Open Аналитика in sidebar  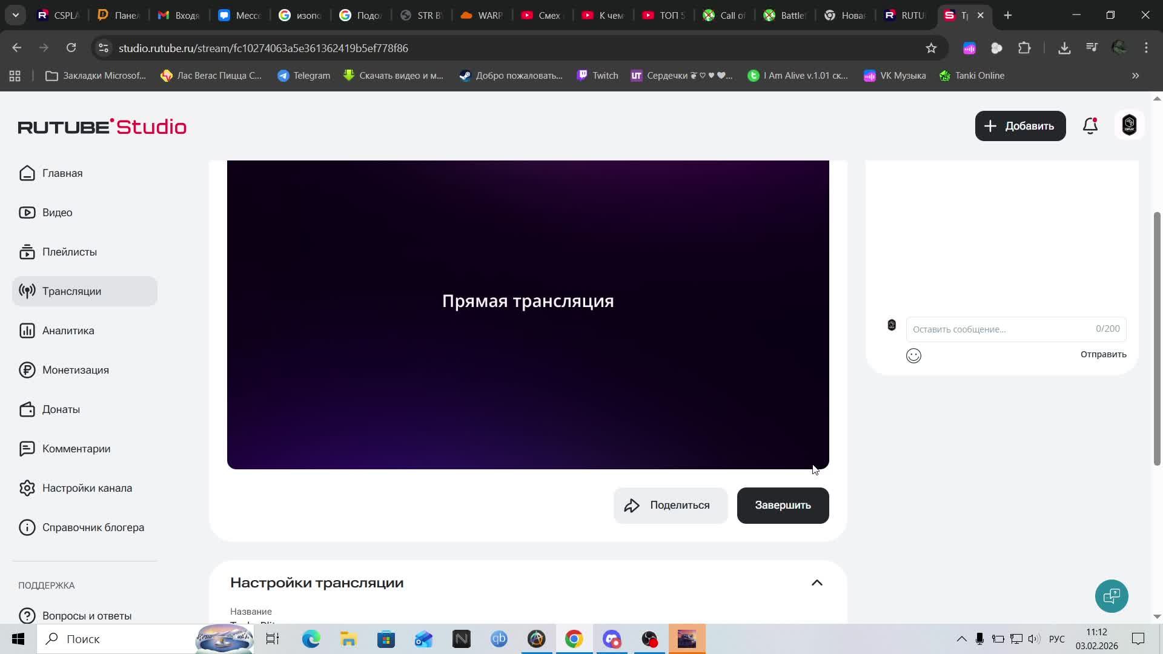click(68, 331)
